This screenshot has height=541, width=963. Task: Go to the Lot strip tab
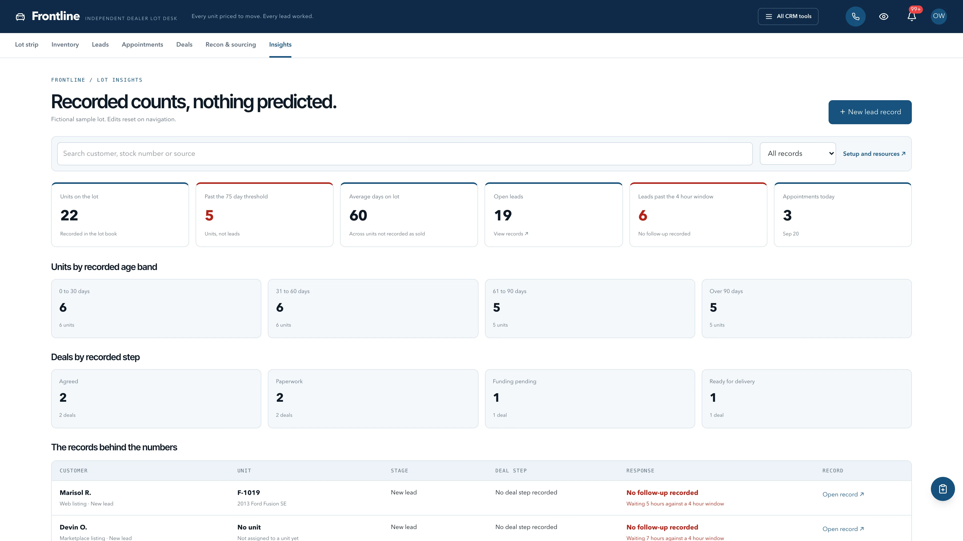tap(27, 44)
